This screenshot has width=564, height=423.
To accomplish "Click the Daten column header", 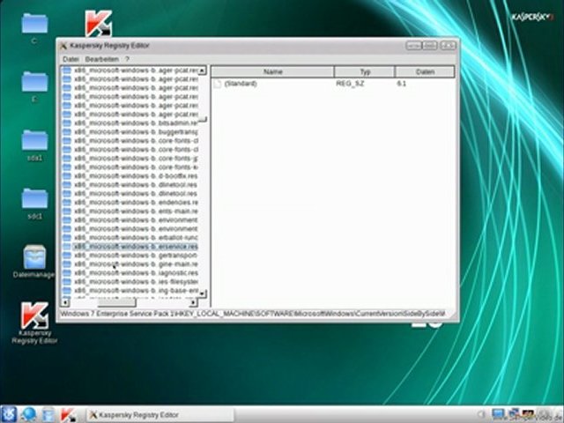I will click(425, 71).
